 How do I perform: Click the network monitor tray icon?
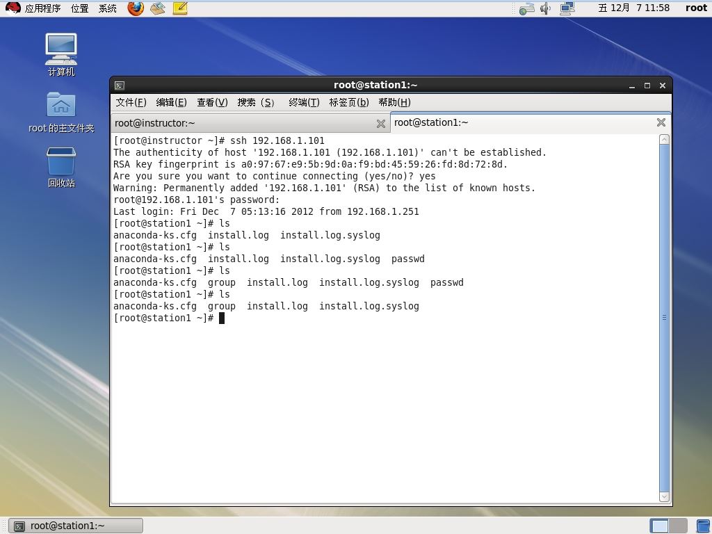click(x=567, y=8)
